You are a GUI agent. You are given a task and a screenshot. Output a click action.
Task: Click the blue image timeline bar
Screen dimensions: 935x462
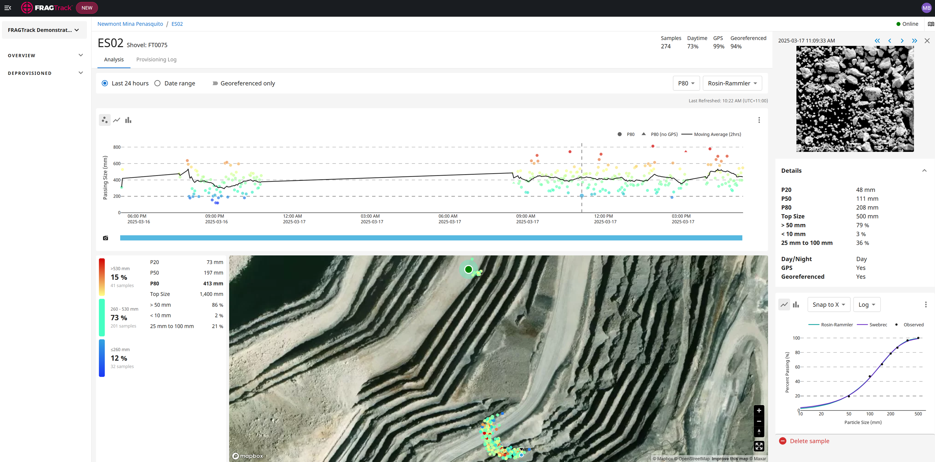click(431, 238)
